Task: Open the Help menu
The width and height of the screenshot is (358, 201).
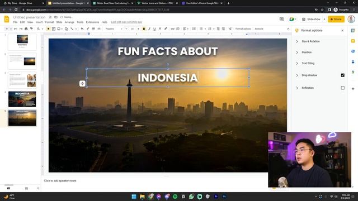Action: tap(105, 22)
